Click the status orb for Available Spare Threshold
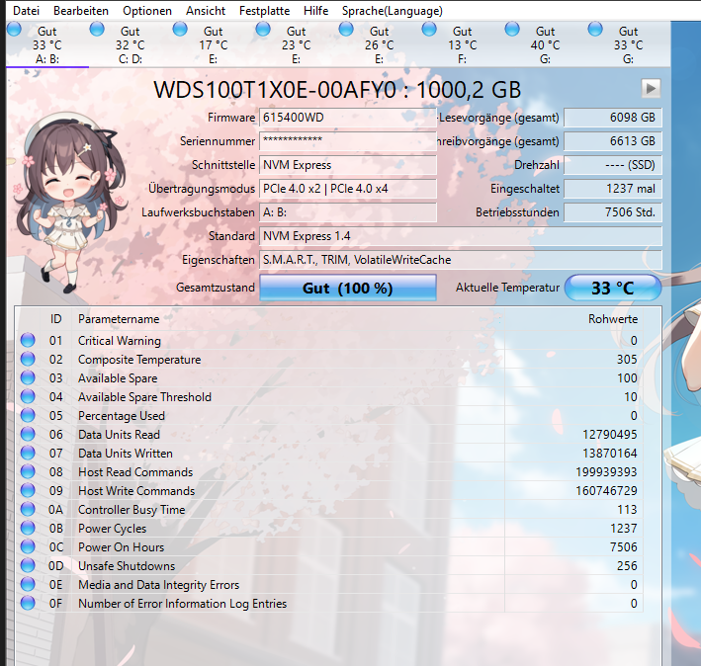Viewport: 701px width, 666px height. tap(28, 396)
